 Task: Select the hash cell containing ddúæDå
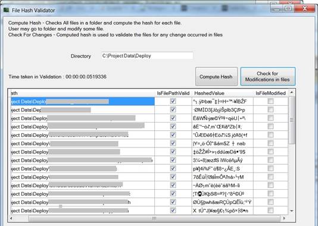click(x=223, y=152)
